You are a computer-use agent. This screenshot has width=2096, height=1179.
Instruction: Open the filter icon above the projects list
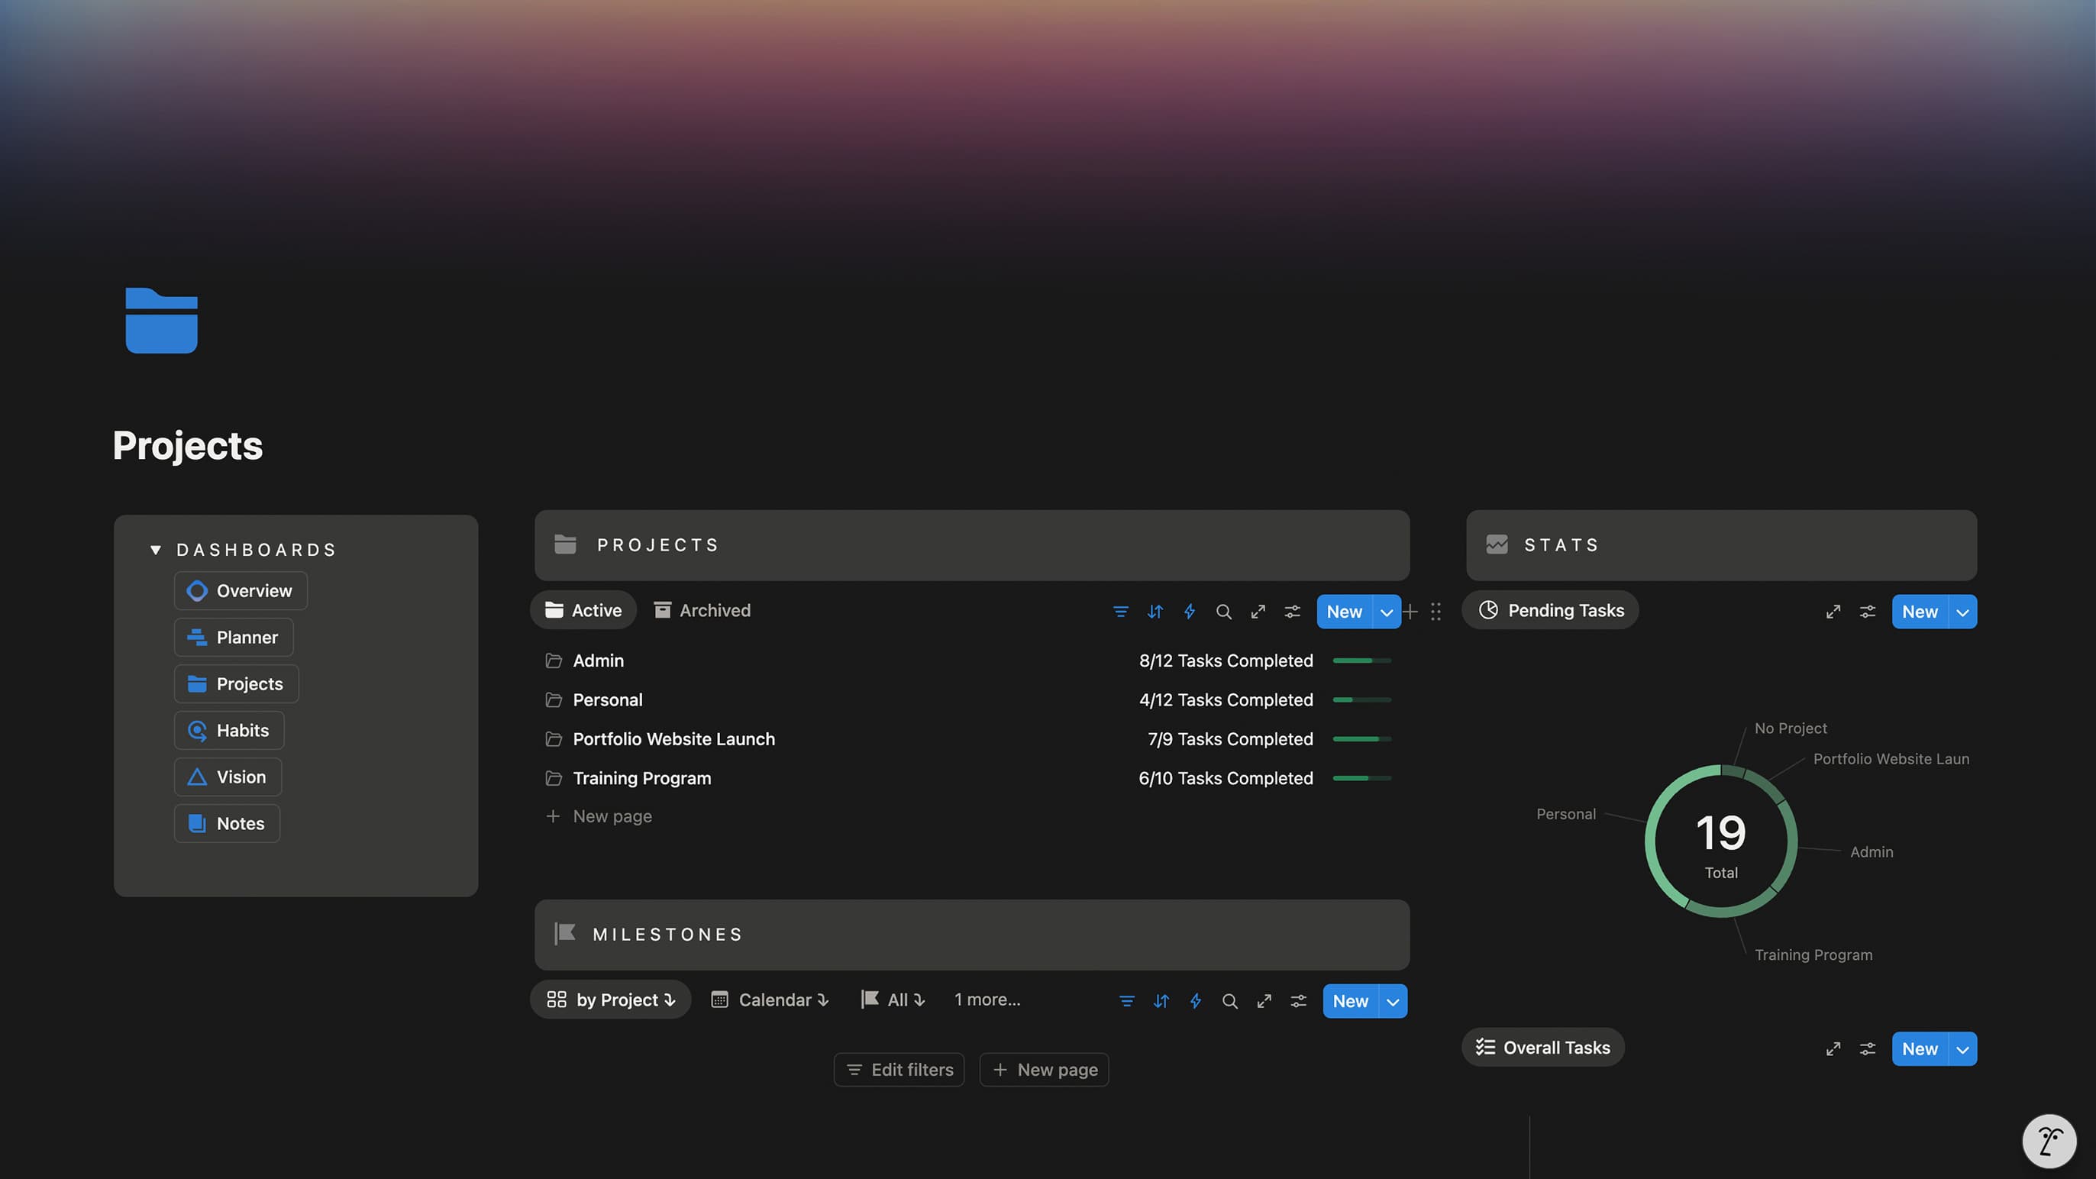[x=1121, y=611]
